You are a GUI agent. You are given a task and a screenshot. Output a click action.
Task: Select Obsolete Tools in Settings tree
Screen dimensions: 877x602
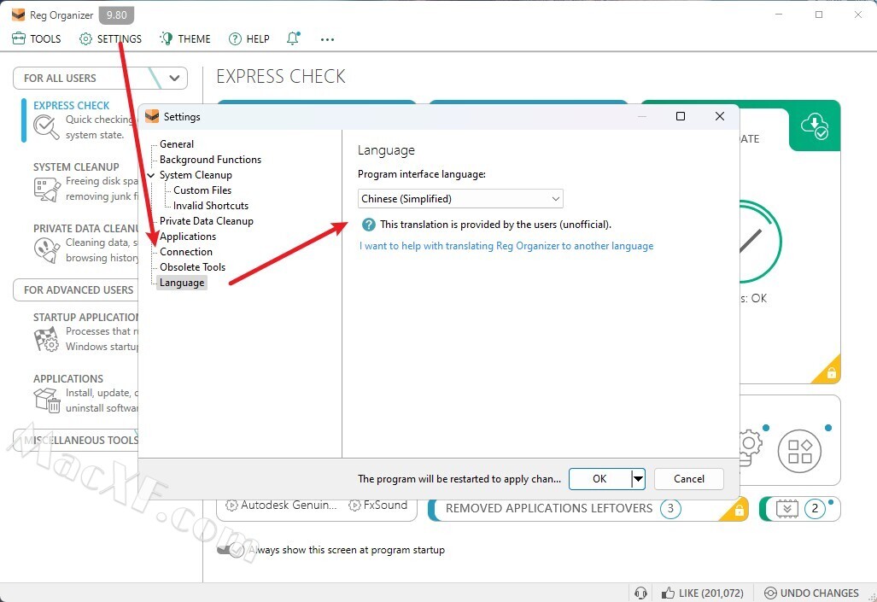(192, 267)
